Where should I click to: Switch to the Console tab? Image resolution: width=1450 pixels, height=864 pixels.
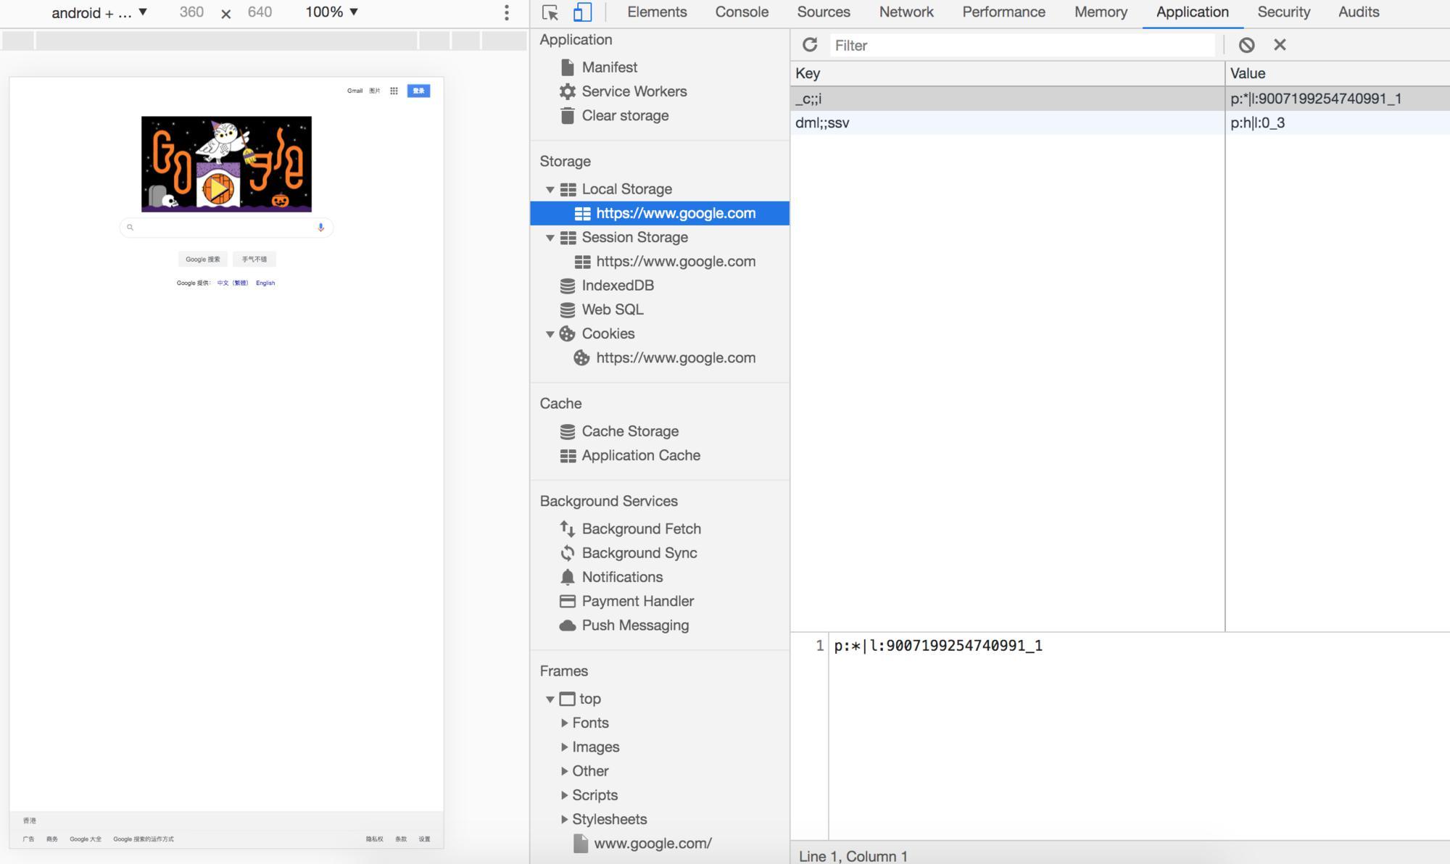pos(741,12)
